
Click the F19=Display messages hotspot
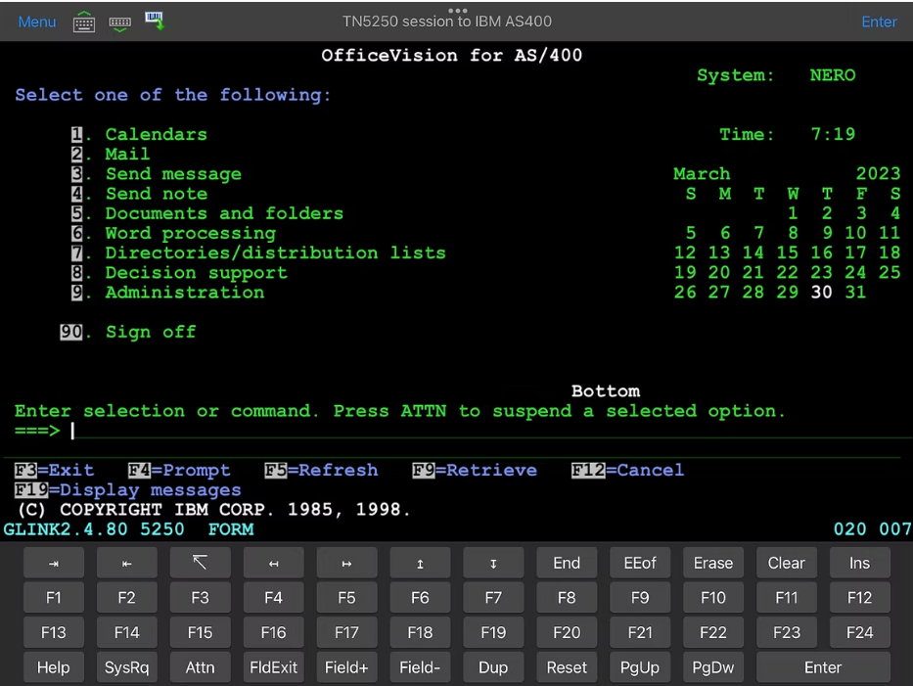[x=127, y=489]
